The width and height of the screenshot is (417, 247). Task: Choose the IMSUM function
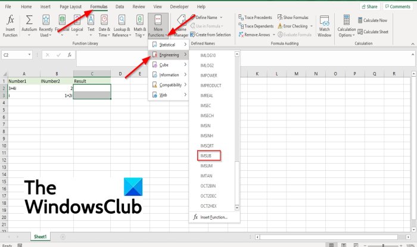(x=206, y=165)
